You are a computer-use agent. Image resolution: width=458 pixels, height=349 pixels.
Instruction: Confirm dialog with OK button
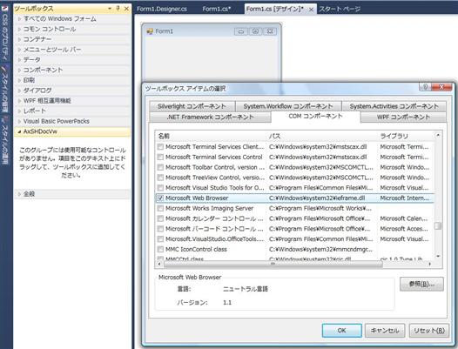pos(341,331)
